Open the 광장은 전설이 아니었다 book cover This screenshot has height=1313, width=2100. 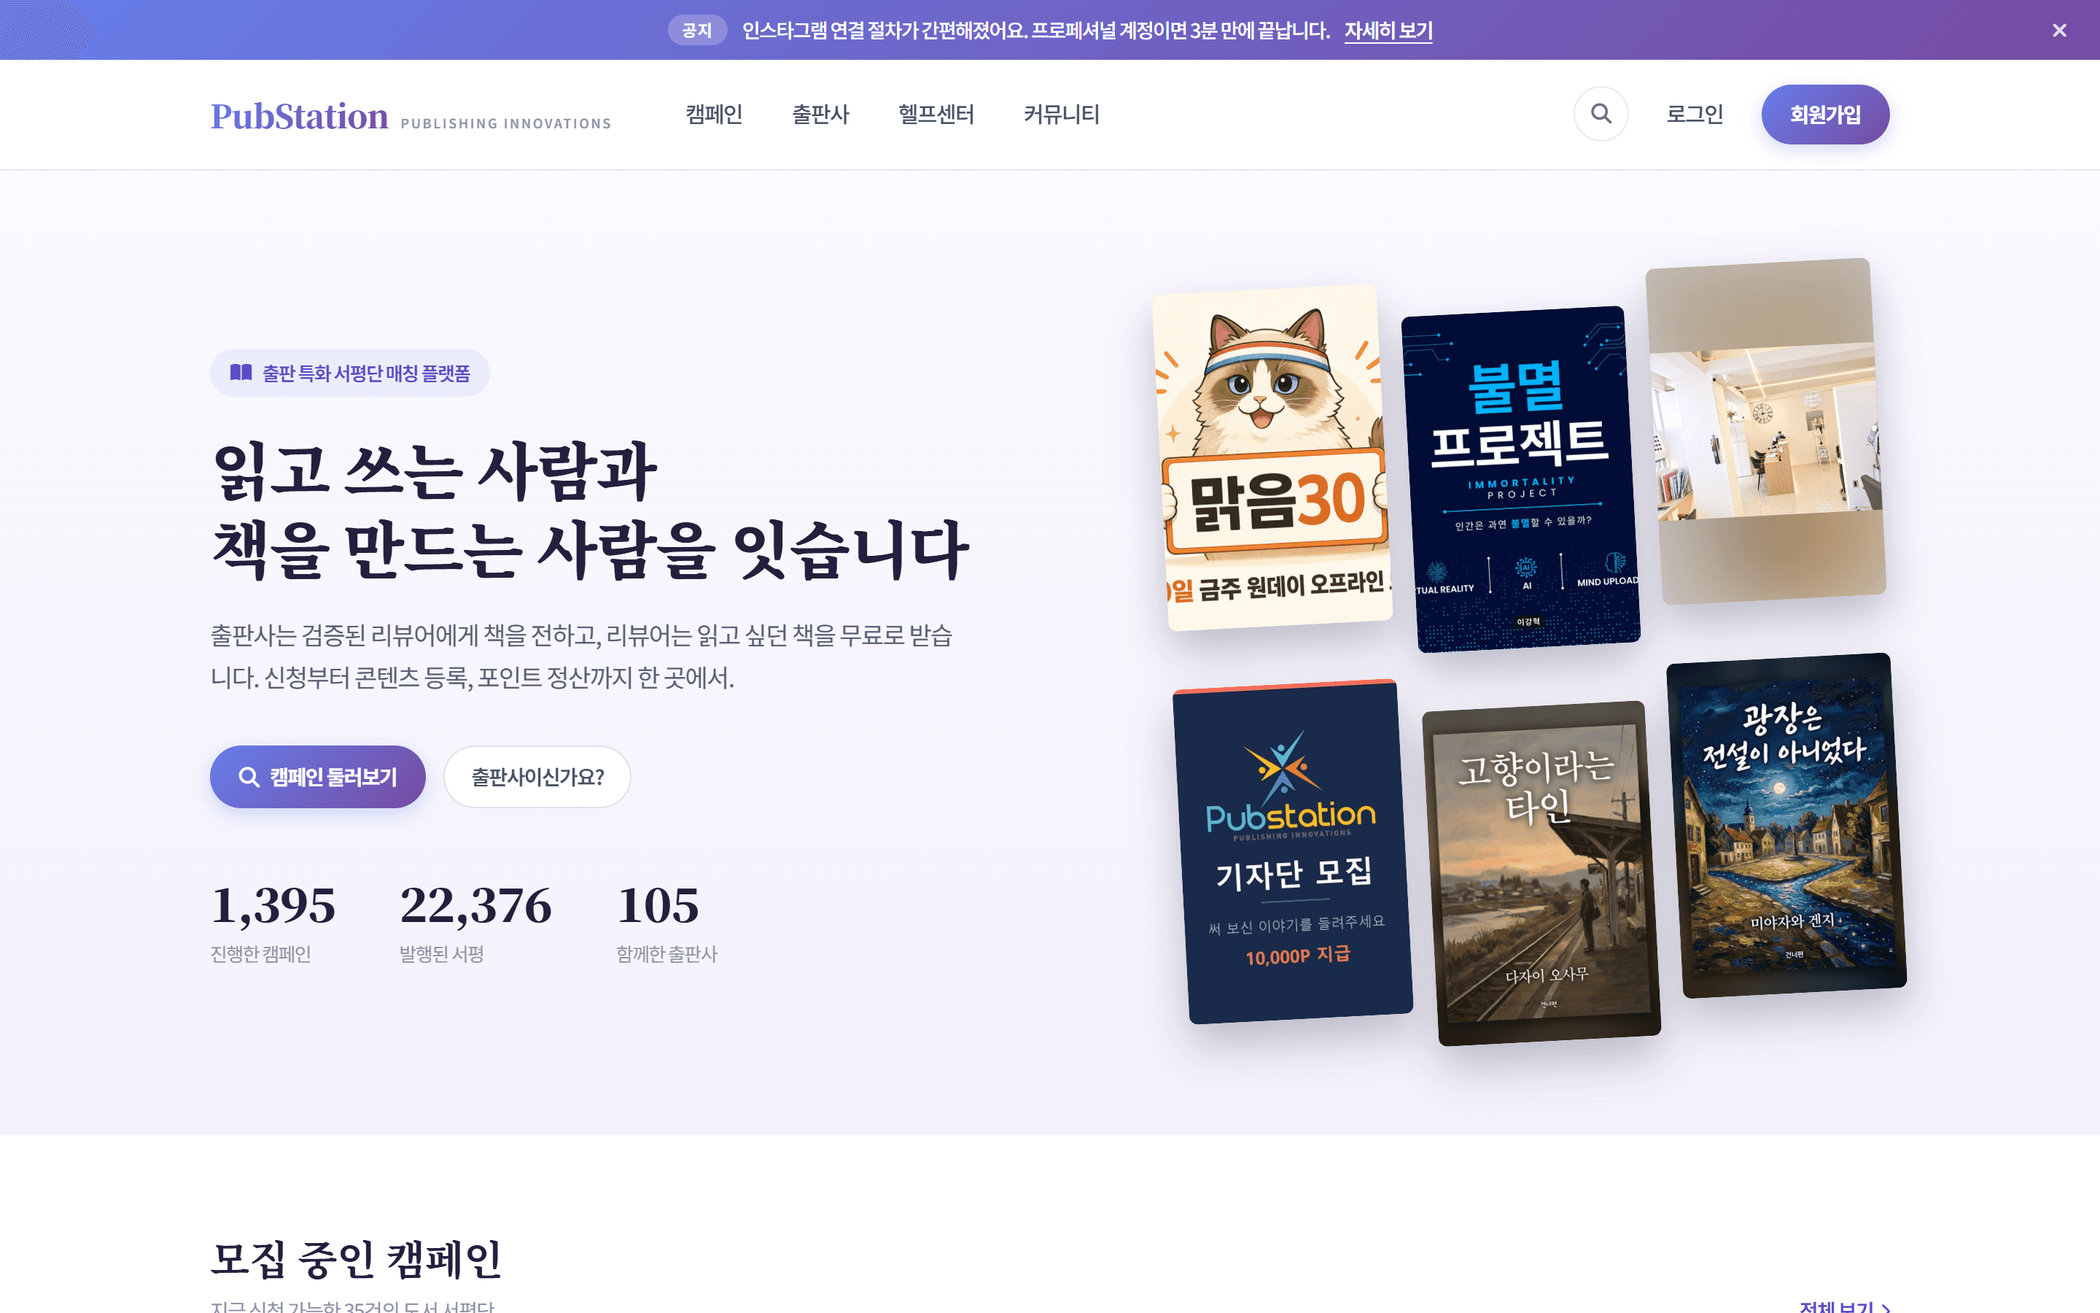[1786, 825]
